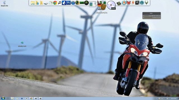Click the DISK widget C drive usage bar
Screen dimensions: 179x100
tap(152, 16)
